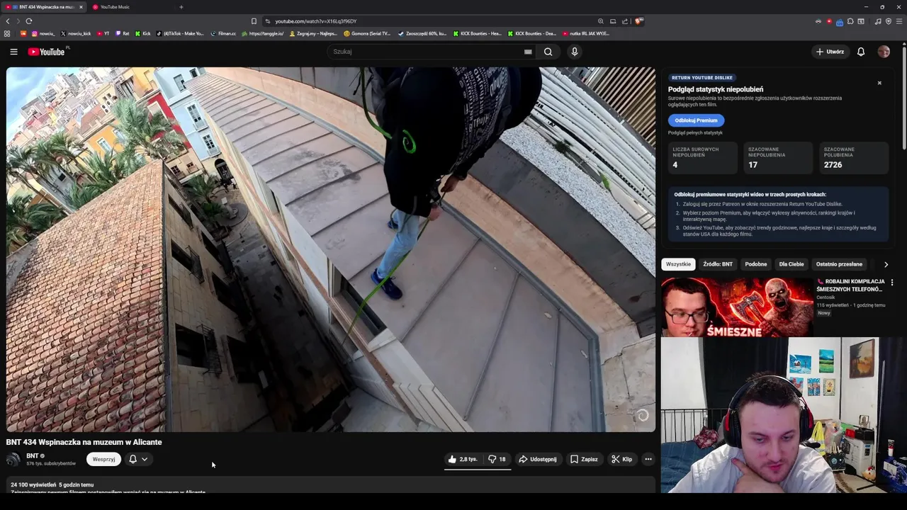Image resolution: width=907 pixels, height=510 pixels.
Task: Reload the page with refresh icon
Action: [29, 21]
